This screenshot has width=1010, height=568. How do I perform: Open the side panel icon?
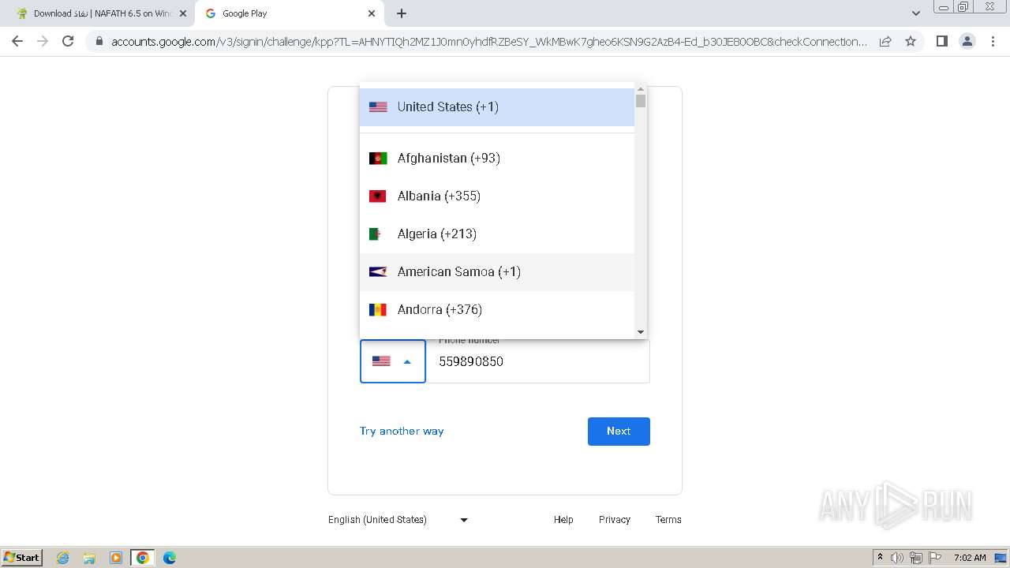coord(942,41)
